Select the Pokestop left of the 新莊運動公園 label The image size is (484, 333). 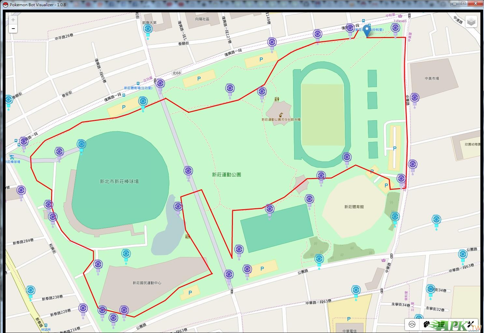coord(188,173)
